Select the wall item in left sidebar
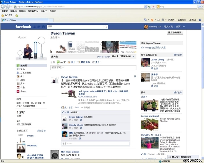Viewport: 204px width, 163px height. [31, 65]
